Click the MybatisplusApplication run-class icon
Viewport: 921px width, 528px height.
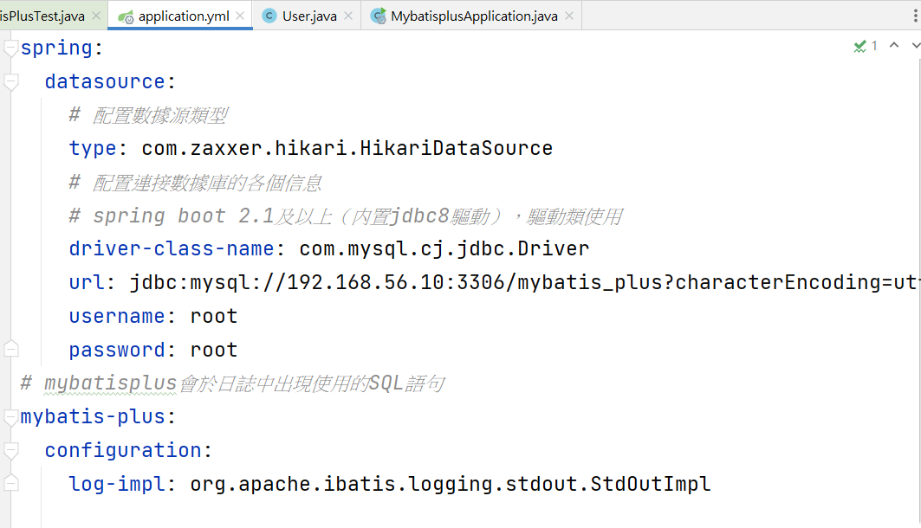coord(379,16)
